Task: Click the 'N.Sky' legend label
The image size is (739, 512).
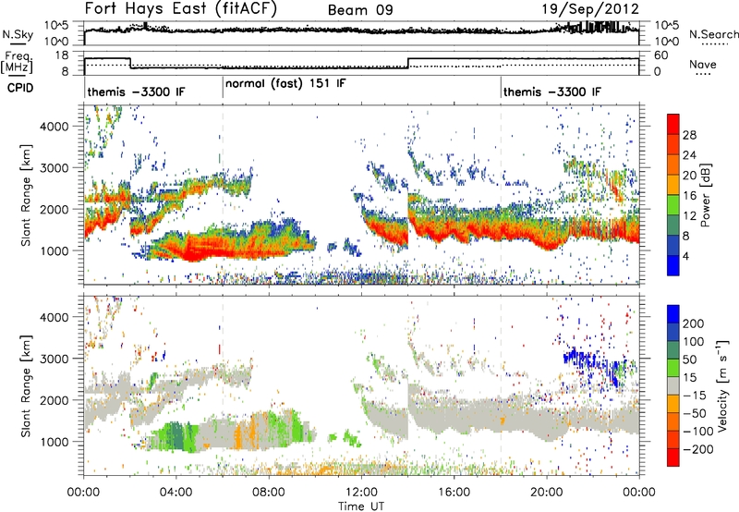Action: click(x=18, y=34)
